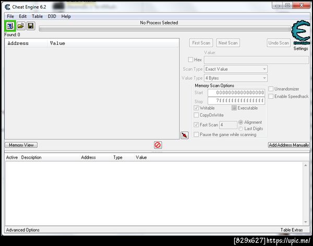
Task: Select the Alignment radio button
Action: coord(240,122)
